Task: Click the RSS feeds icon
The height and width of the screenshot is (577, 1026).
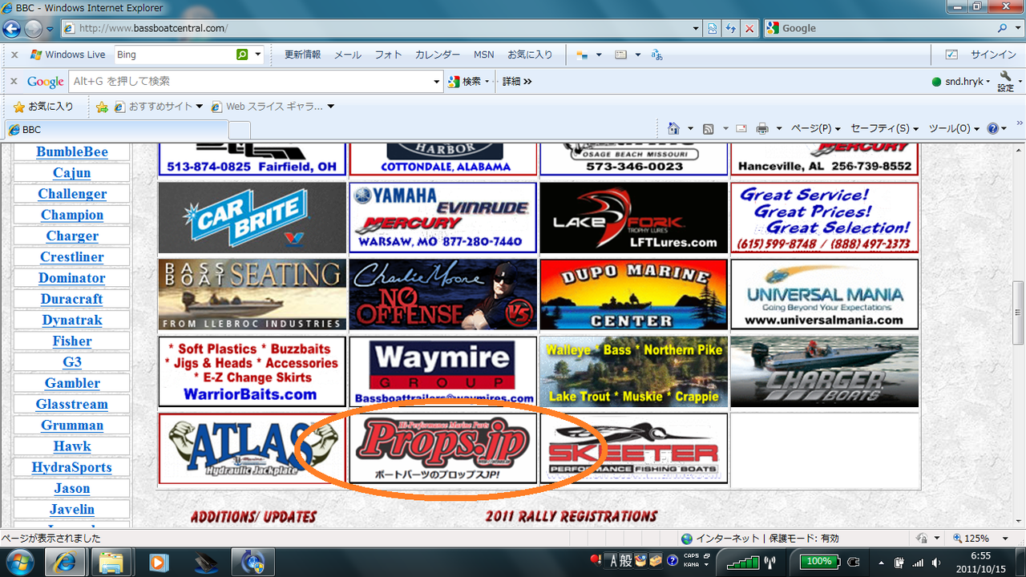Action: (708, 128)
